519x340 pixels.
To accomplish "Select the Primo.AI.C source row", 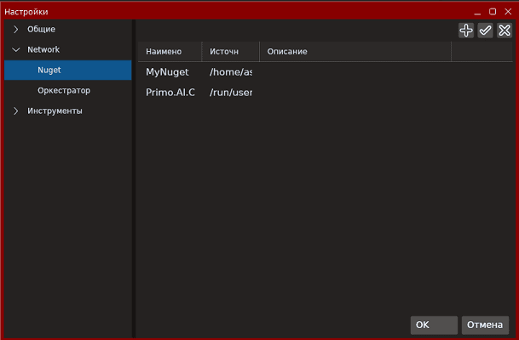I will pyautogui.click(x=170, y=92).
